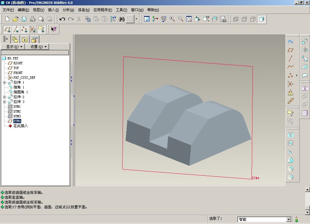The height and width of the screenshot is (224, 310).
Task: Open the 分析 menu
Action: [x=68, y=10]
